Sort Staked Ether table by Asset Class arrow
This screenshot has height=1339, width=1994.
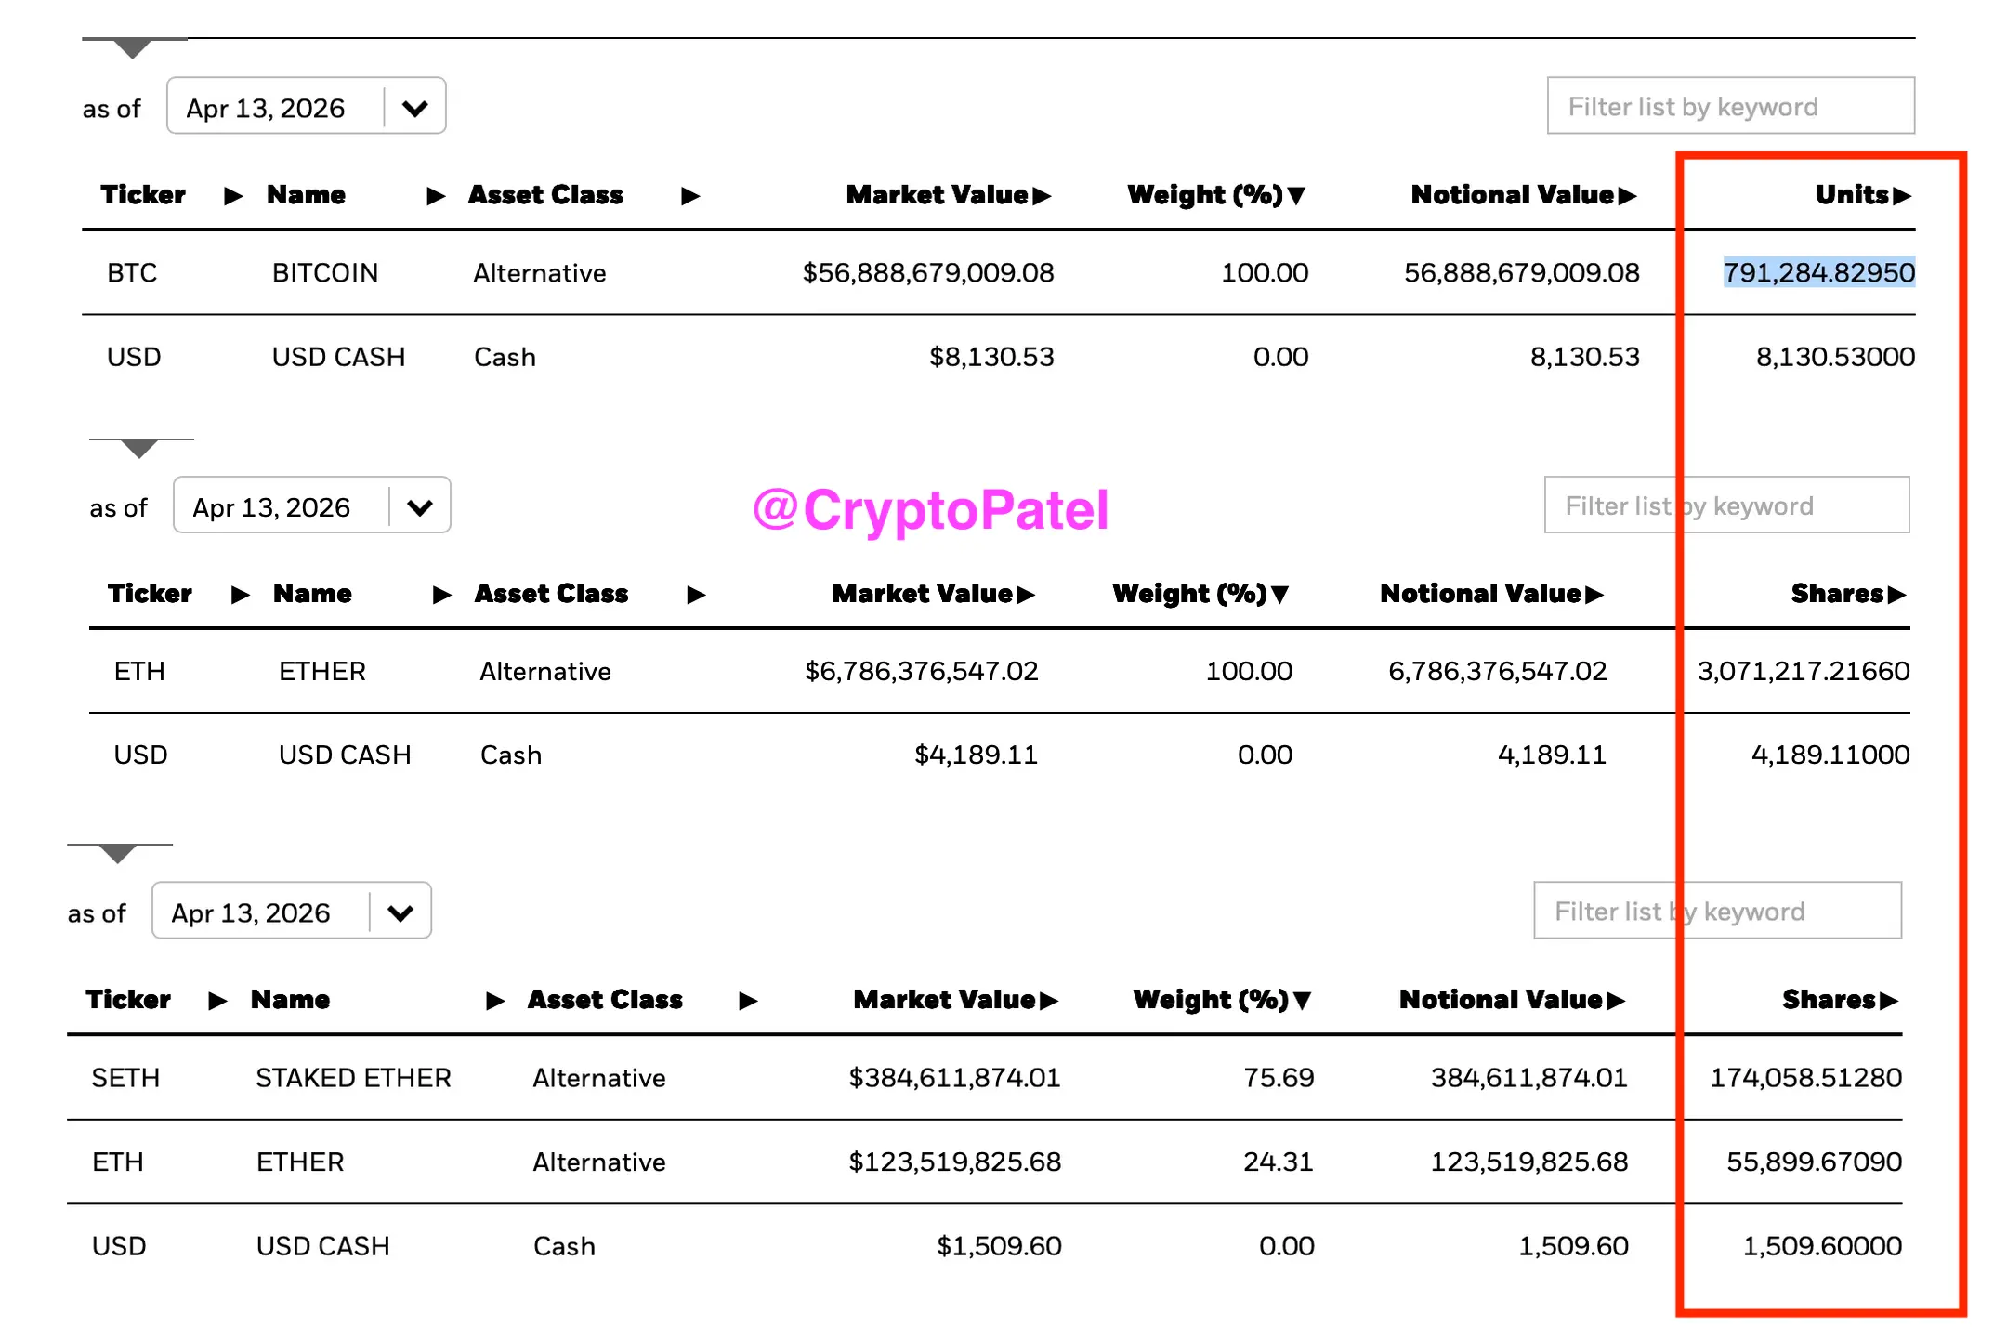click(x=748, y=1001)
